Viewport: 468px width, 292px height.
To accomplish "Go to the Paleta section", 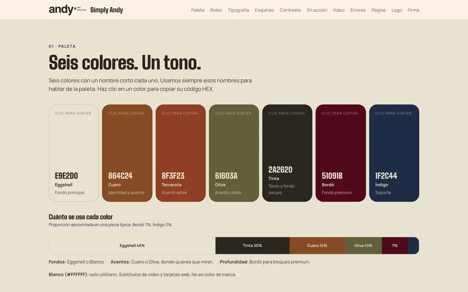I will pyautogui.click(x=198, y=10).
